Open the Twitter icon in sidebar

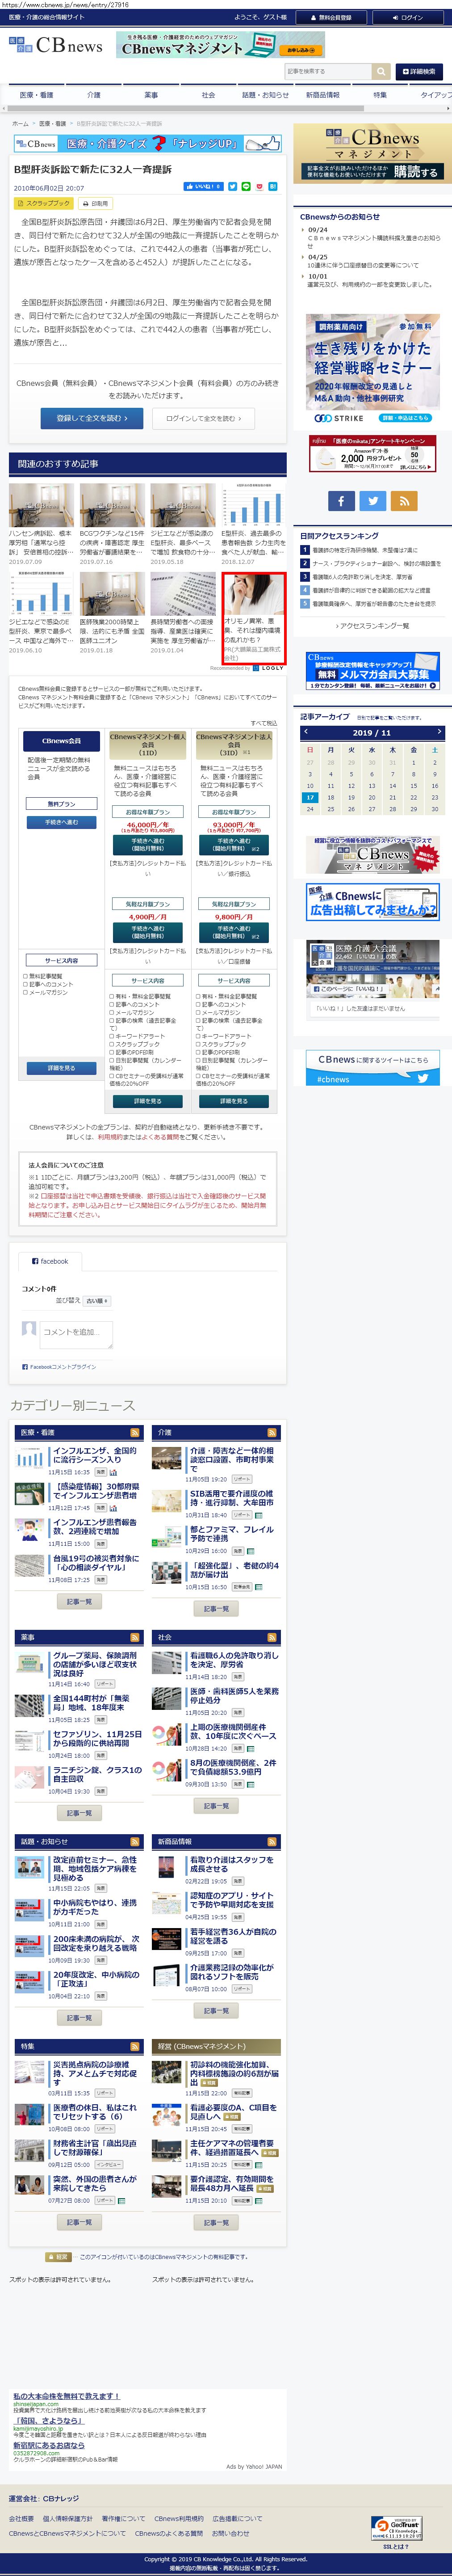click(372, 501)
